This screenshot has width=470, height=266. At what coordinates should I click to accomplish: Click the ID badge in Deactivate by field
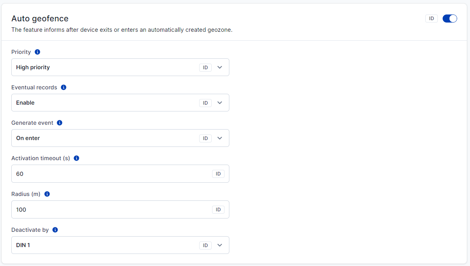(x=205, y=245)
